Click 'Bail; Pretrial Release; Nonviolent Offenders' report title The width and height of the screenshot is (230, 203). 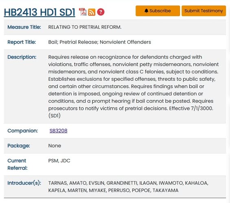tap(100, 42)
